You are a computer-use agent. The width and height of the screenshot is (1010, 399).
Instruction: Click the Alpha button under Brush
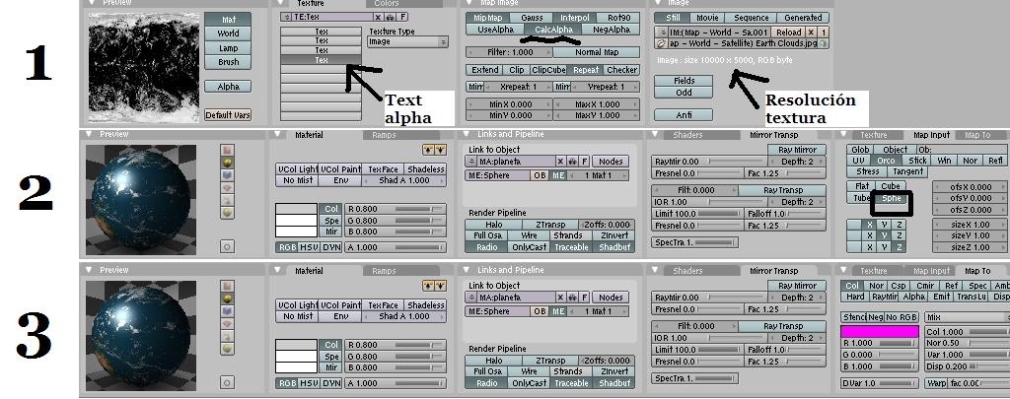[228, 87]
